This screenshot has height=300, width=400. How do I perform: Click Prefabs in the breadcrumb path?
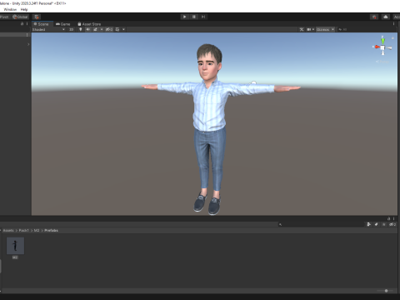[x=52, y=231]
